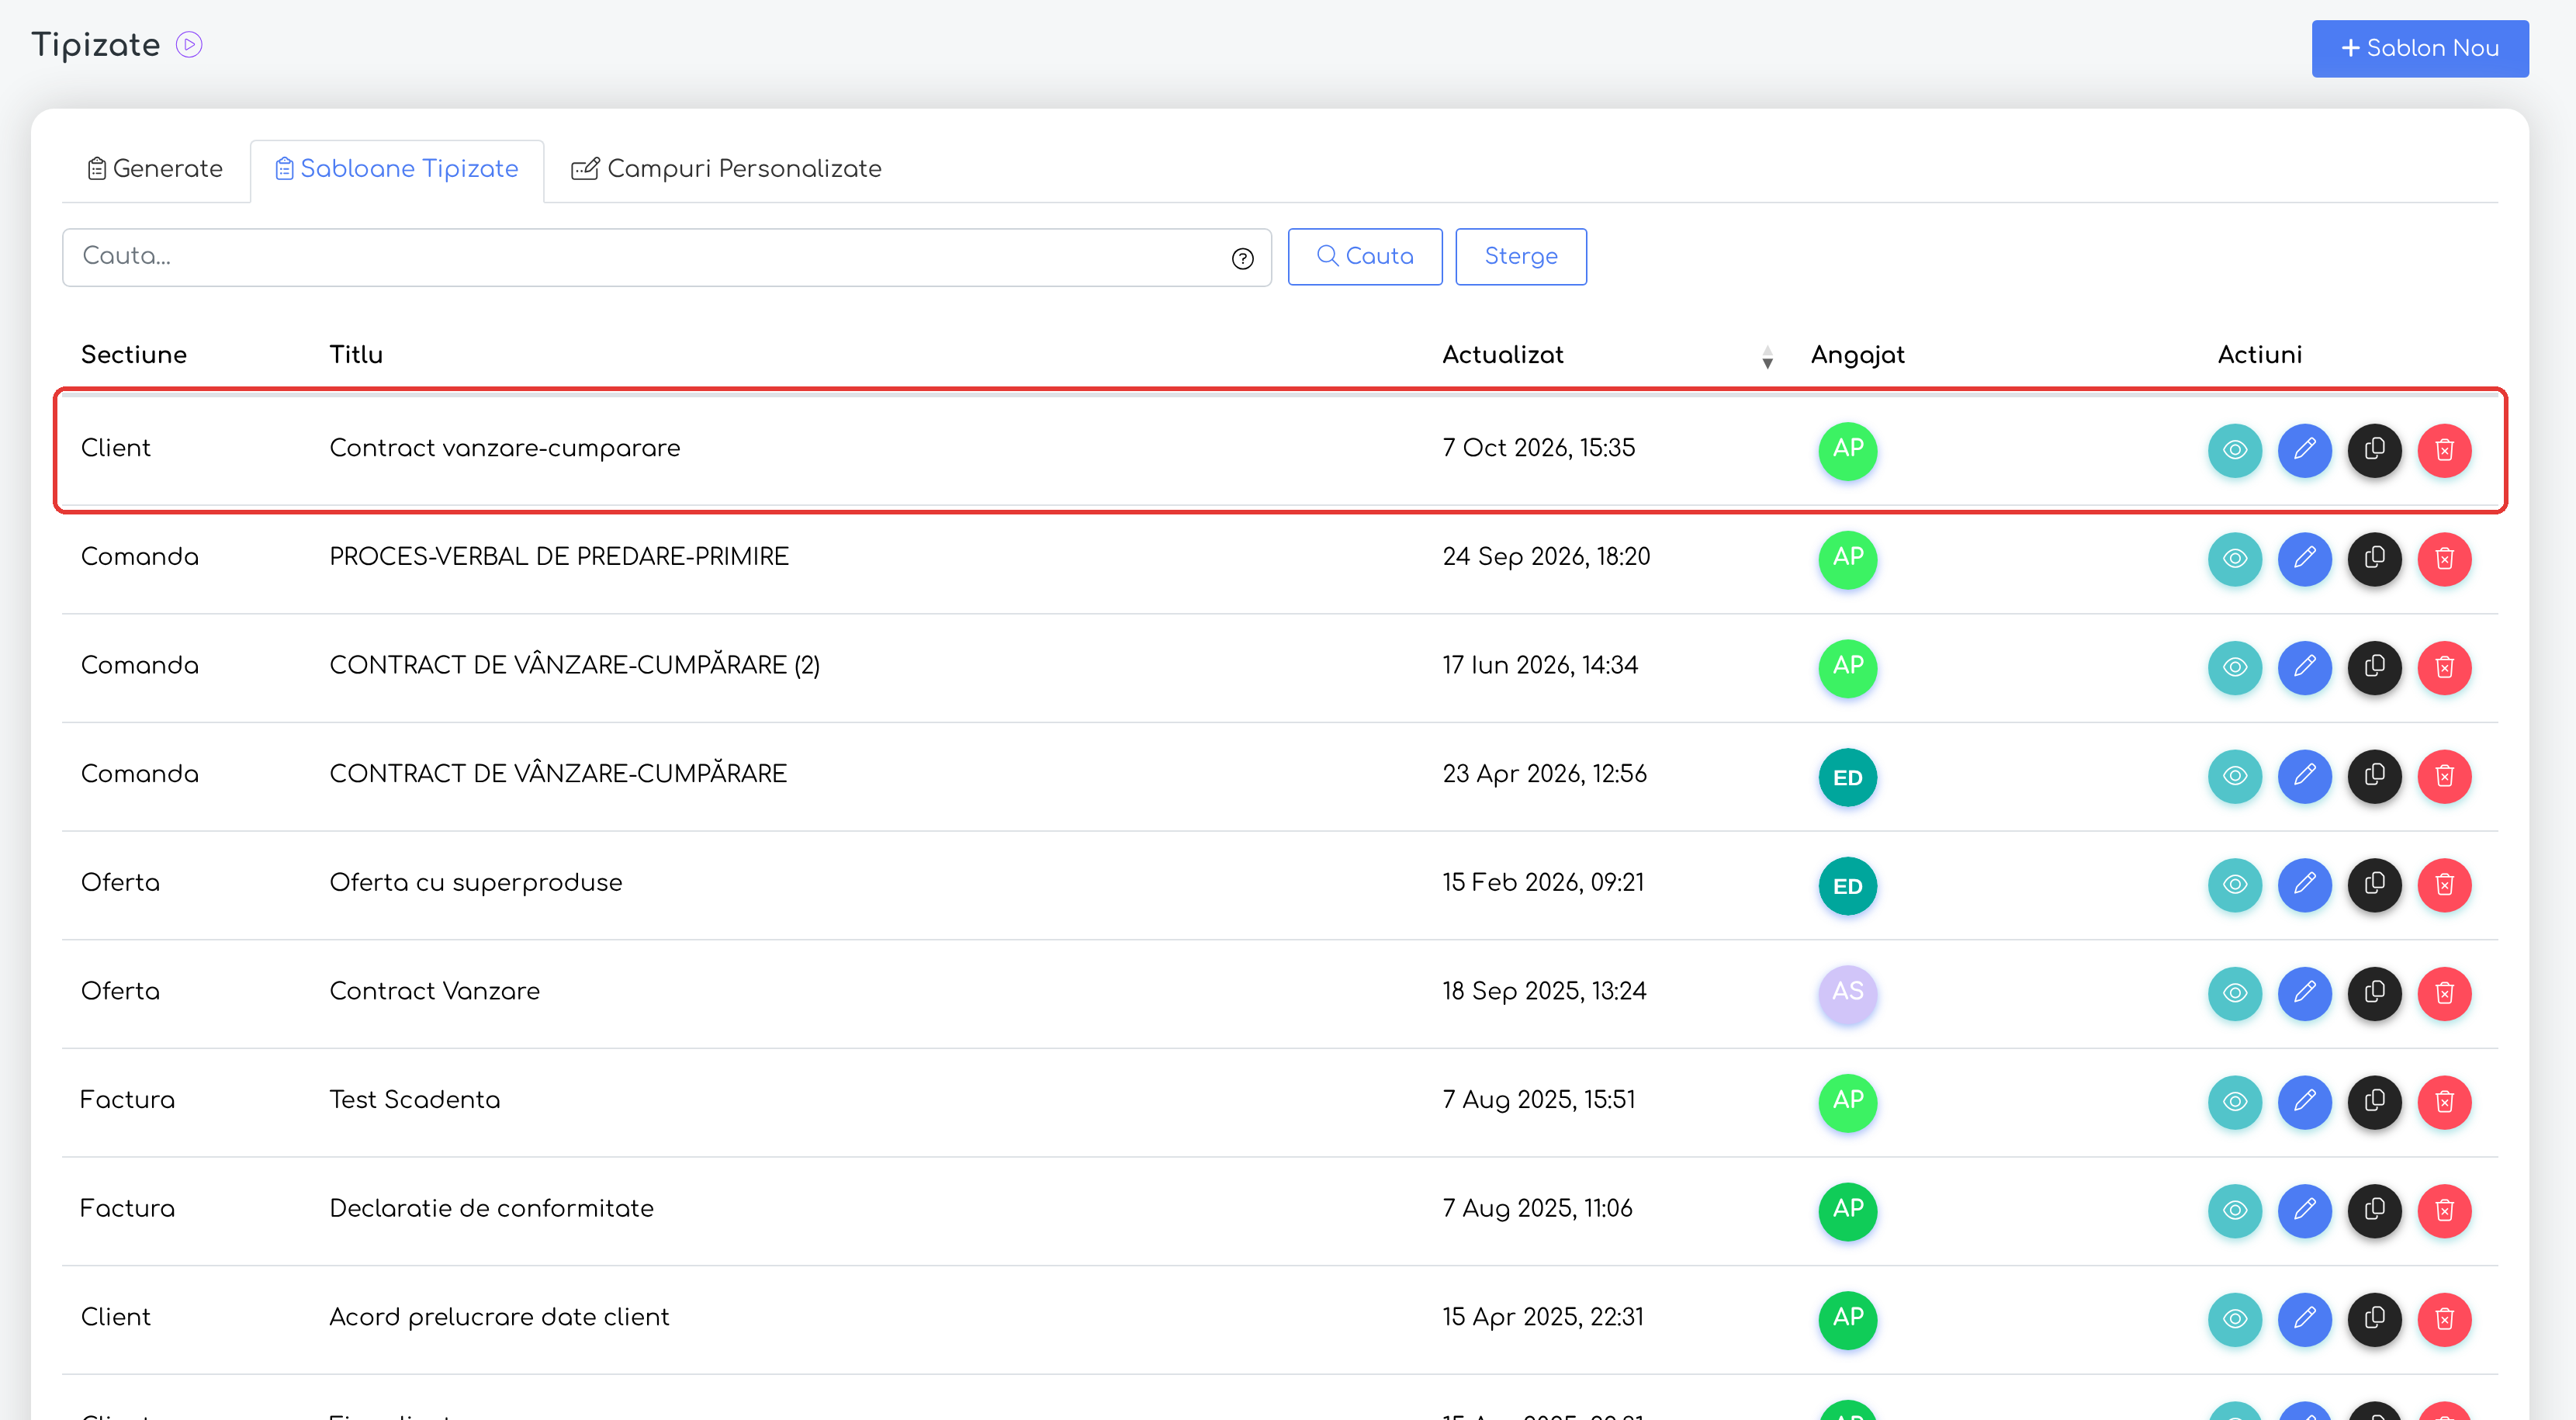Edit the Test Scadenta template
The image size is (2576, 1420).
coord(2304,1102)
